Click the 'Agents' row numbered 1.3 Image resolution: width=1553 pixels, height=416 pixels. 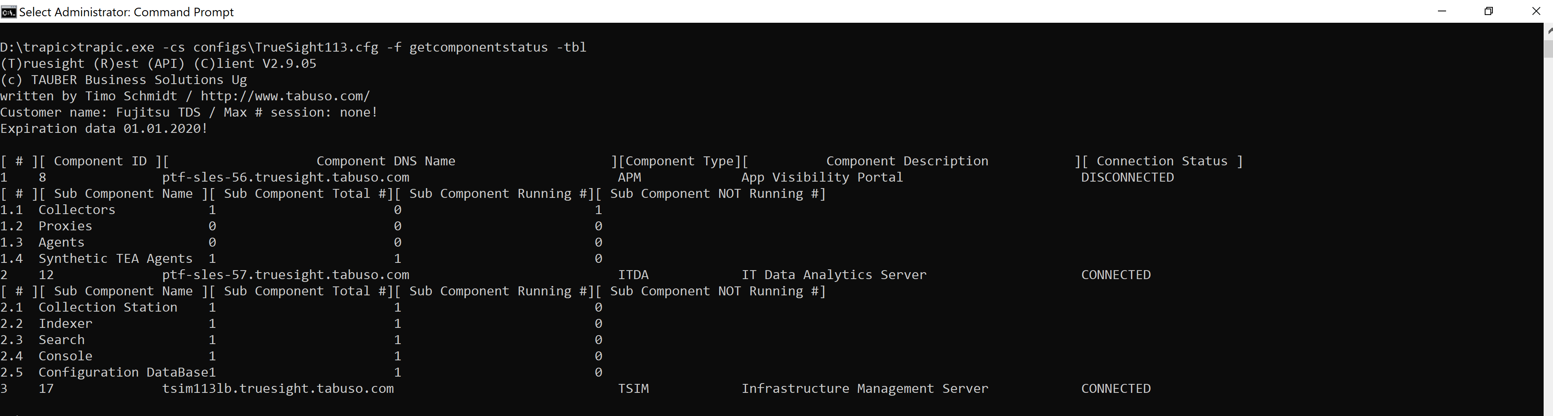pos(301,242)
